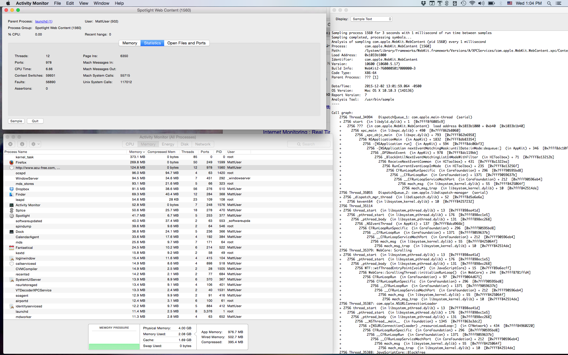Select the Memory tab in main window
Image resolution: width=568 pixels, height=355 pixels.
[x=148, y=144]
